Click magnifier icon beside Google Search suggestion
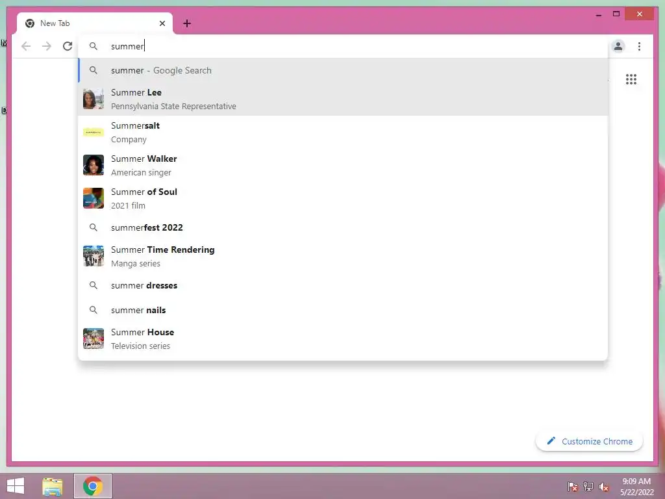This screenshot has width=665, height=499. tap(94, 70)
